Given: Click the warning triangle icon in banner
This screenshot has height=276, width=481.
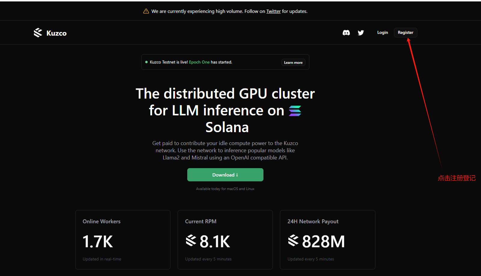Looking at the screenshot, I should pos(146,11).
